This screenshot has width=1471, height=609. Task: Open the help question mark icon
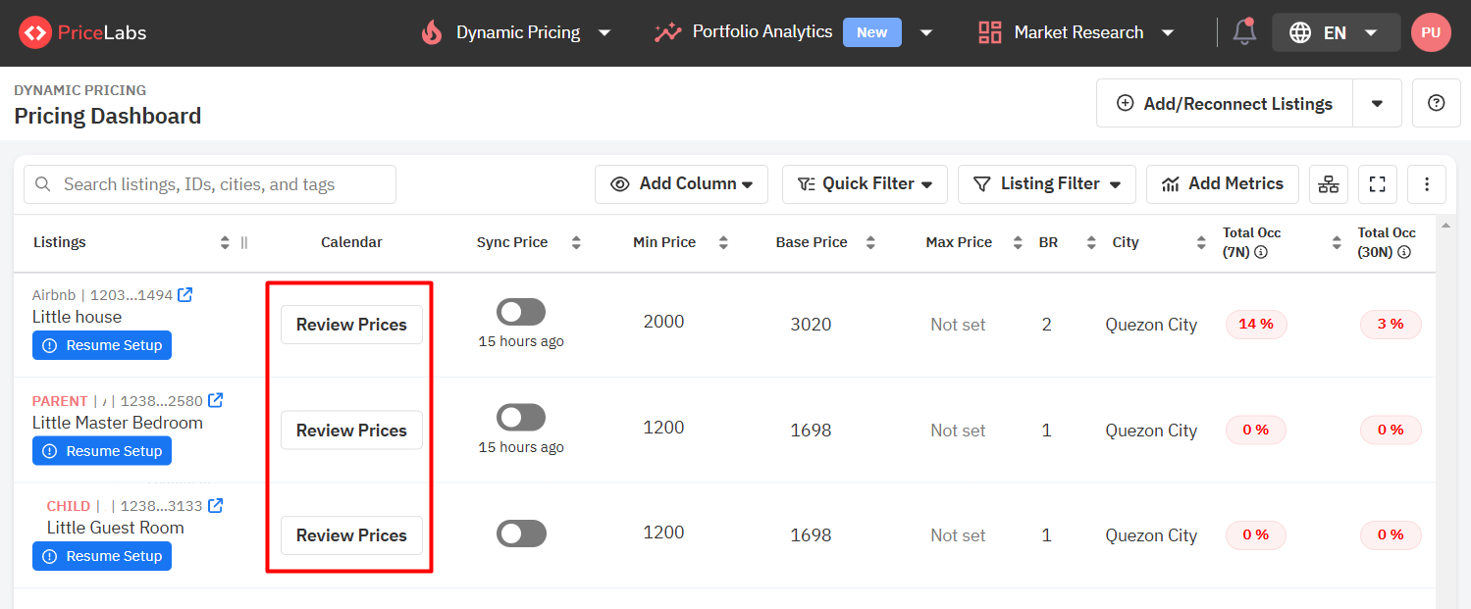(x=1436, y=103)
